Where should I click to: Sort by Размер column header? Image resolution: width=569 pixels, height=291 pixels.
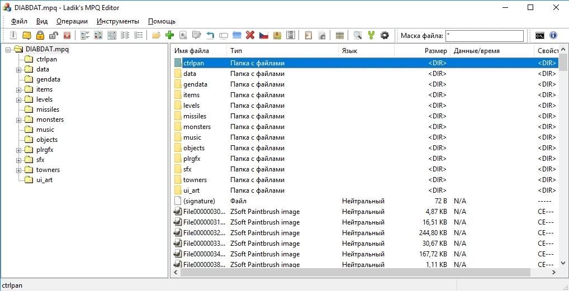click(x=423, y=51)
